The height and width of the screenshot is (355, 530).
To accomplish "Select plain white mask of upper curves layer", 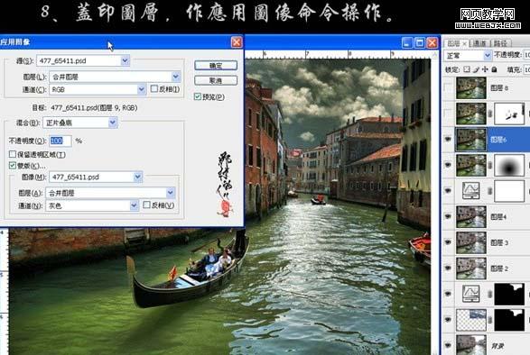I will pos(509,191).
